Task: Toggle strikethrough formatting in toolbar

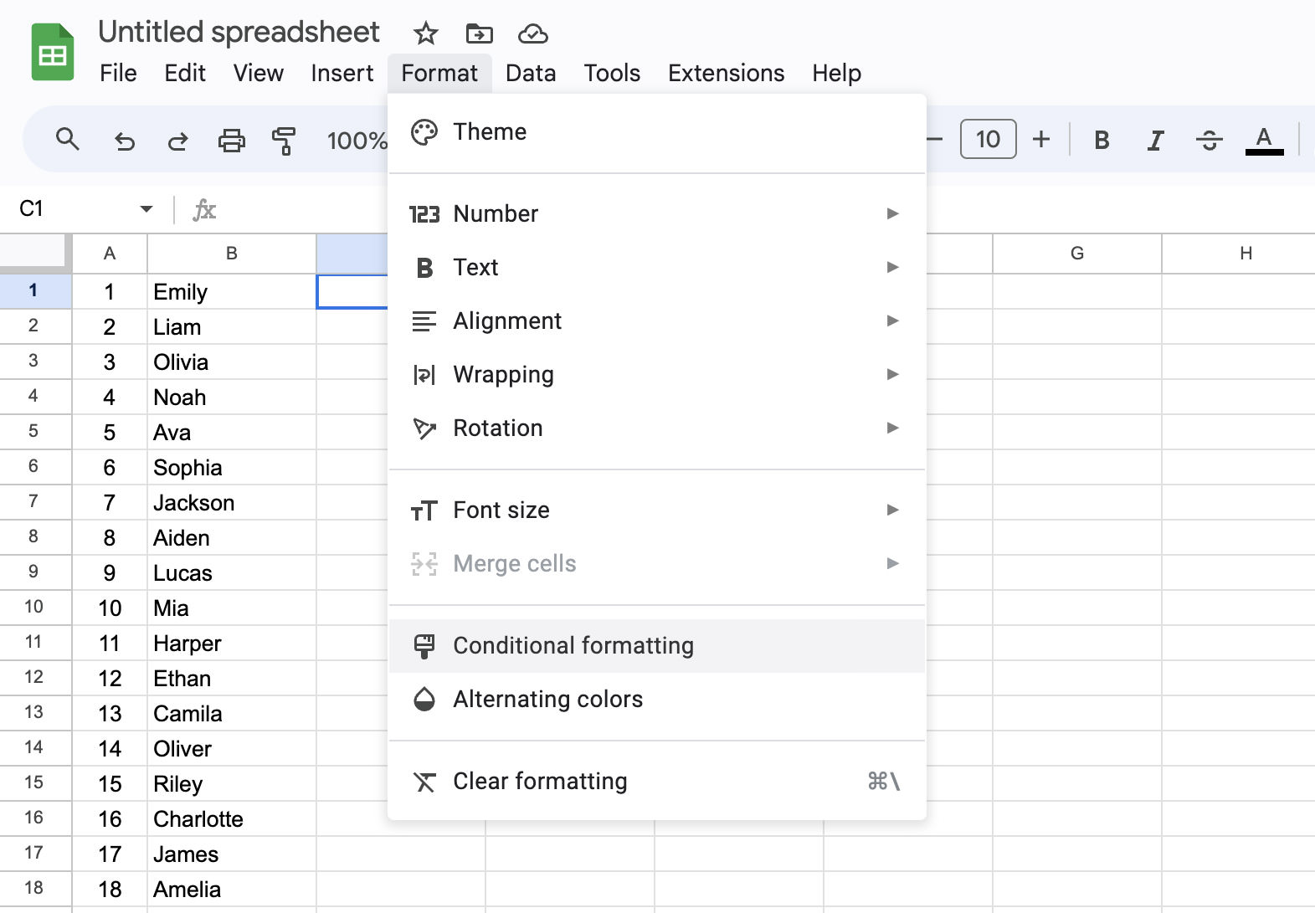Action: pos(1210,140)
